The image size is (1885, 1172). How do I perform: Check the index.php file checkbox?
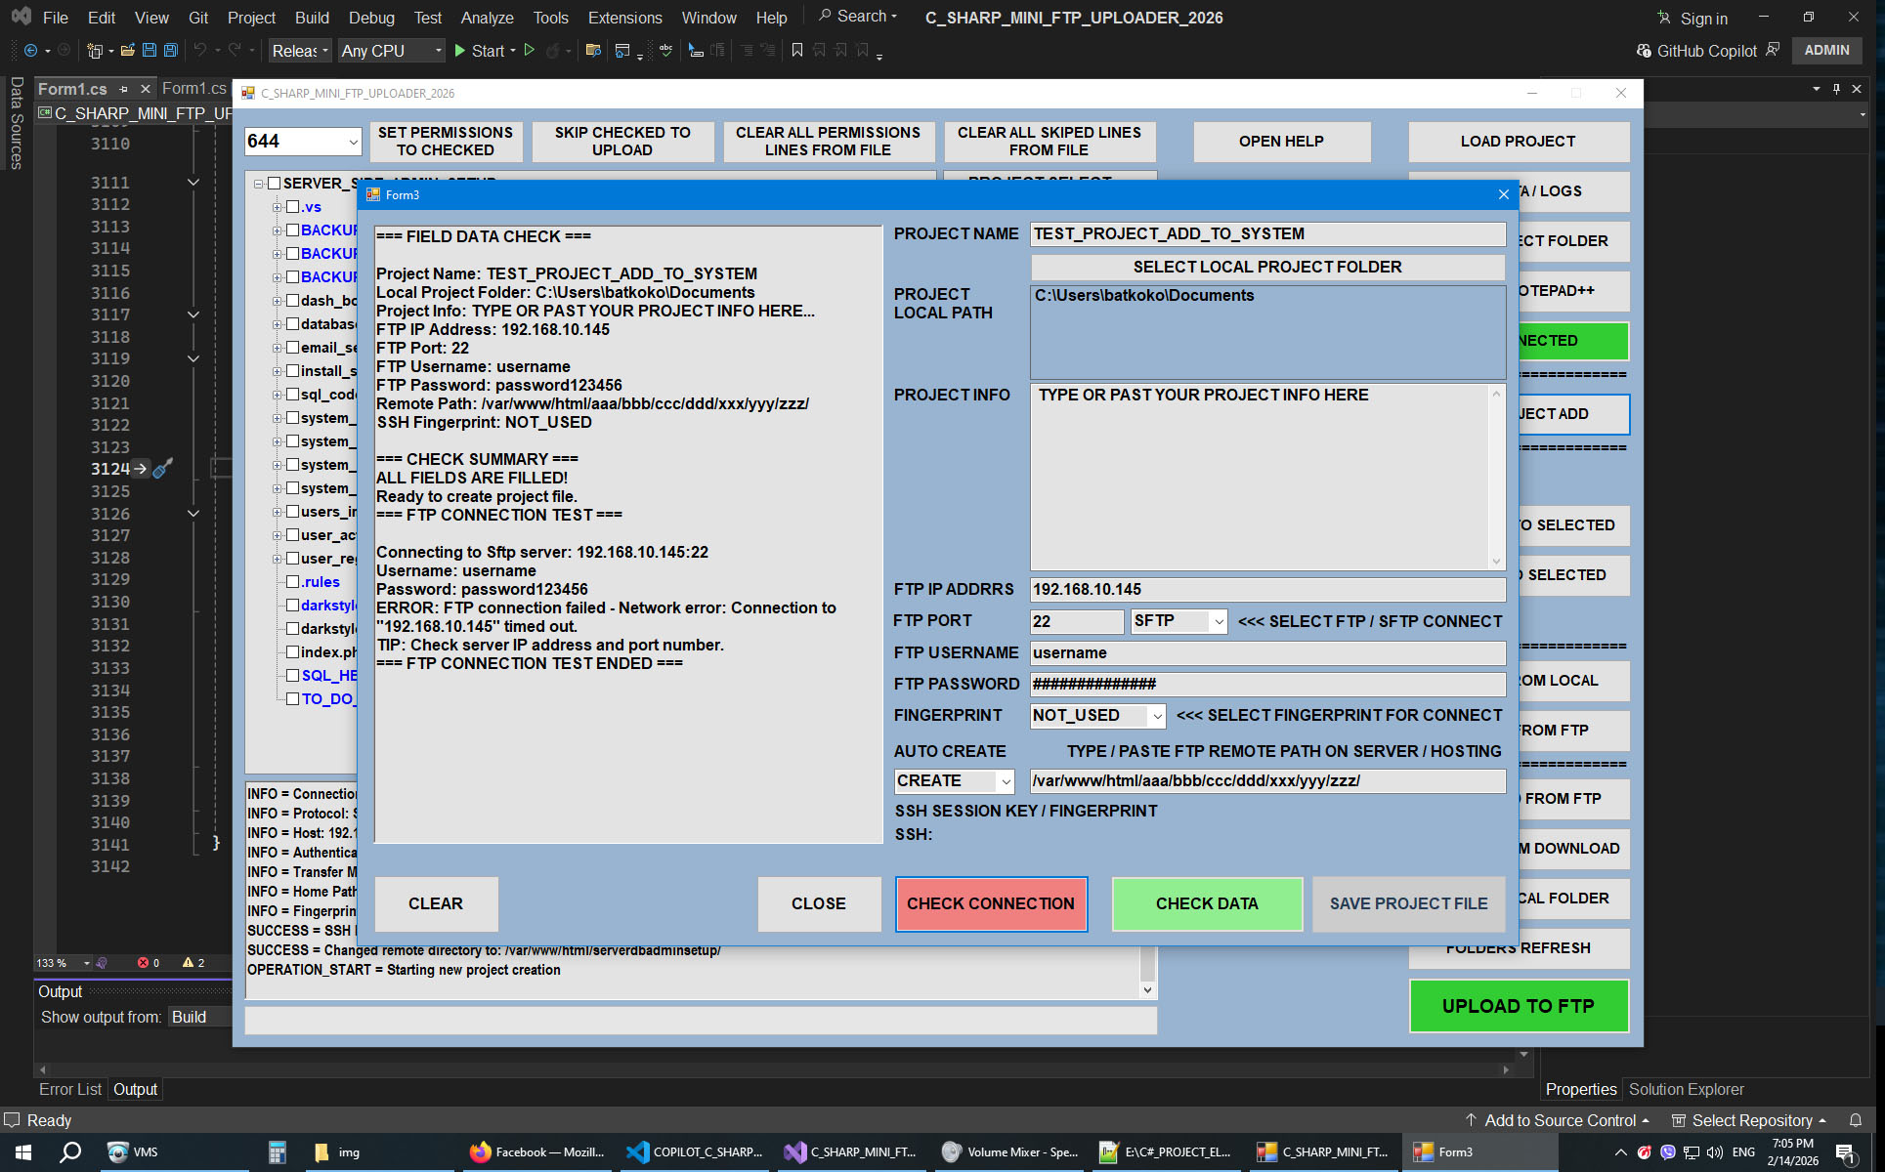click(292, 651)
